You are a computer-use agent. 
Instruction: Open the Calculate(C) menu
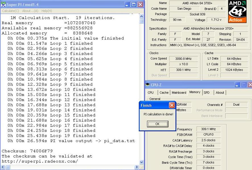(11, 11)
